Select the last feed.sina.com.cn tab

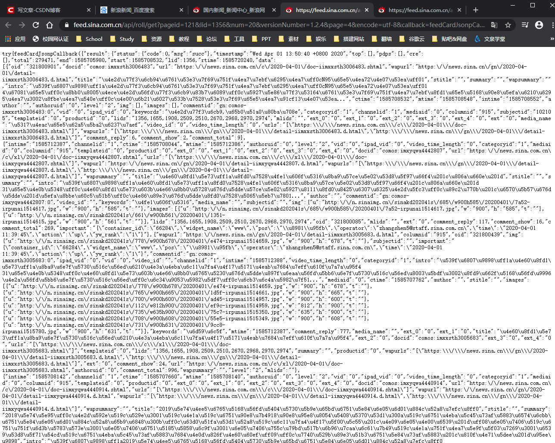420,10
